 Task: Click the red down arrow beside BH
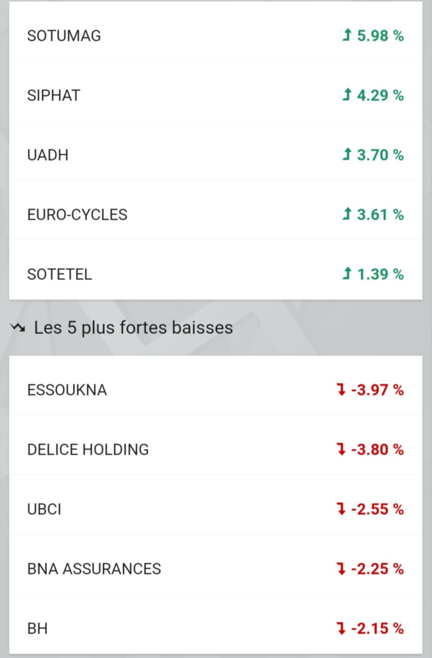click(x=341, y=628)
